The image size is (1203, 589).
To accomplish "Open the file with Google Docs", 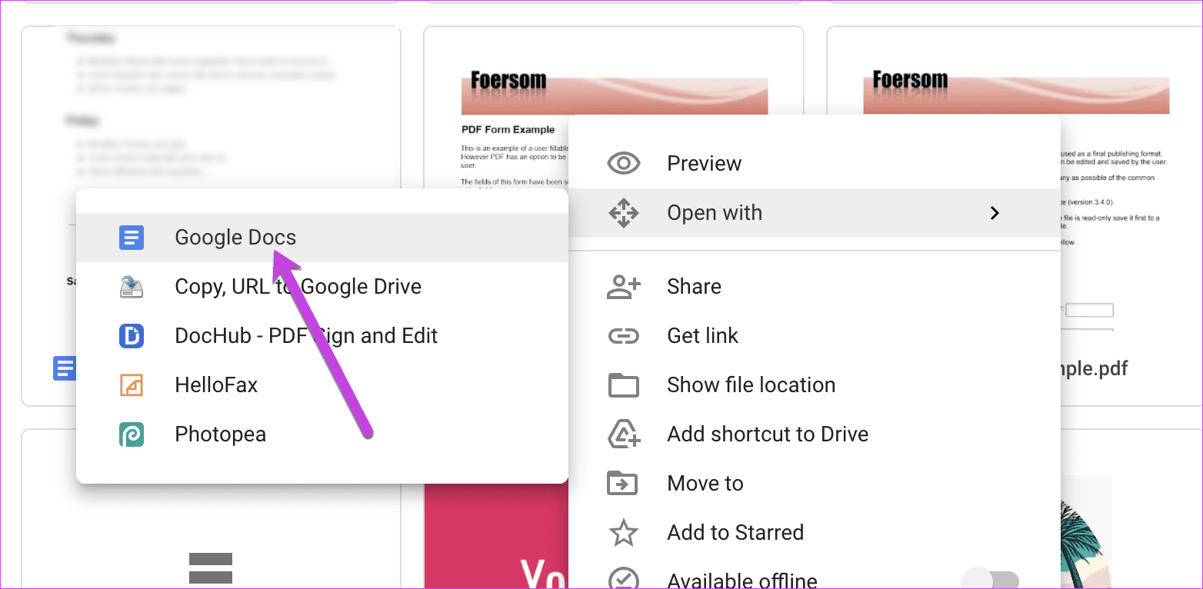I will point(235,237).
